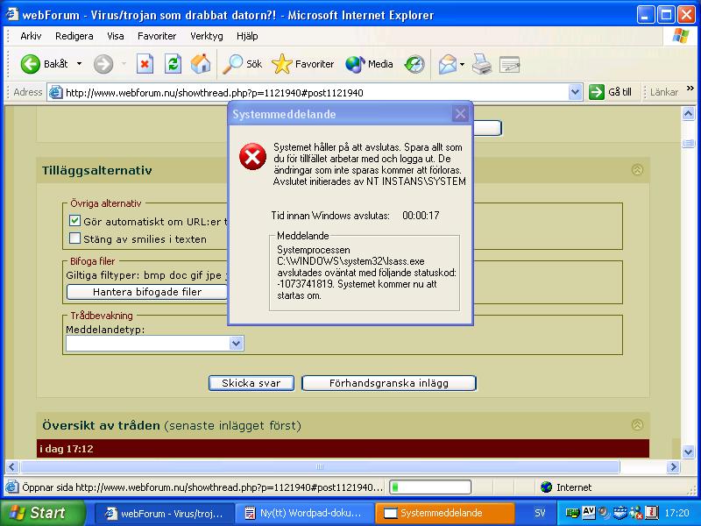This screenshot has width=701, height=526.
Task: Click the Internet zone status indicator
Action: [x=566, y=487]
